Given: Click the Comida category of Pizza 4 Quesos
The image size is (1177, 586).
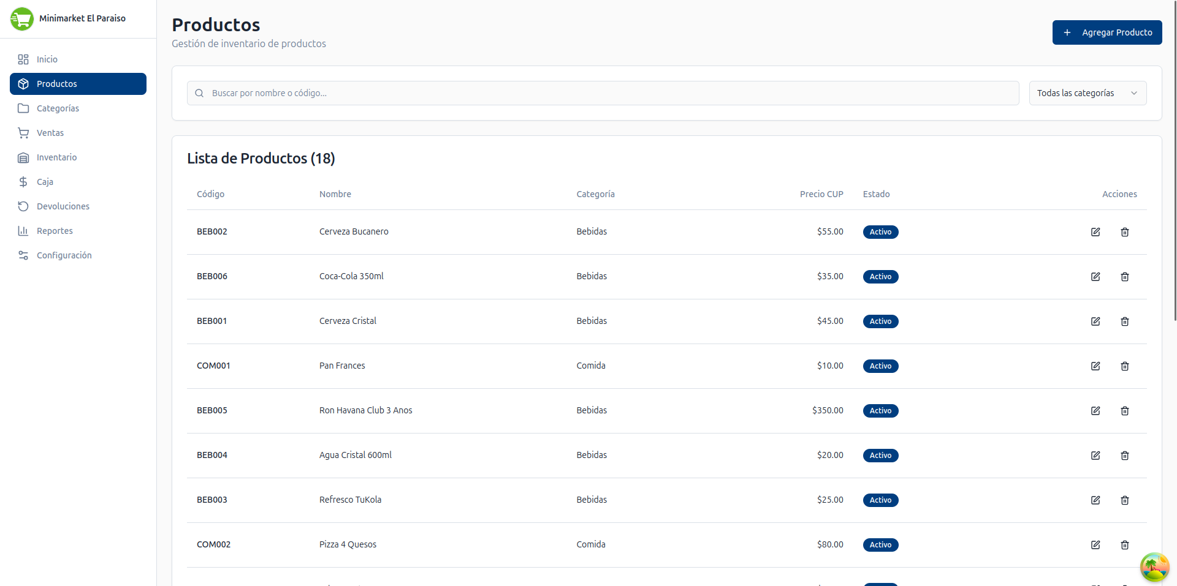Looking at the screenshot, I should point(591,544).
